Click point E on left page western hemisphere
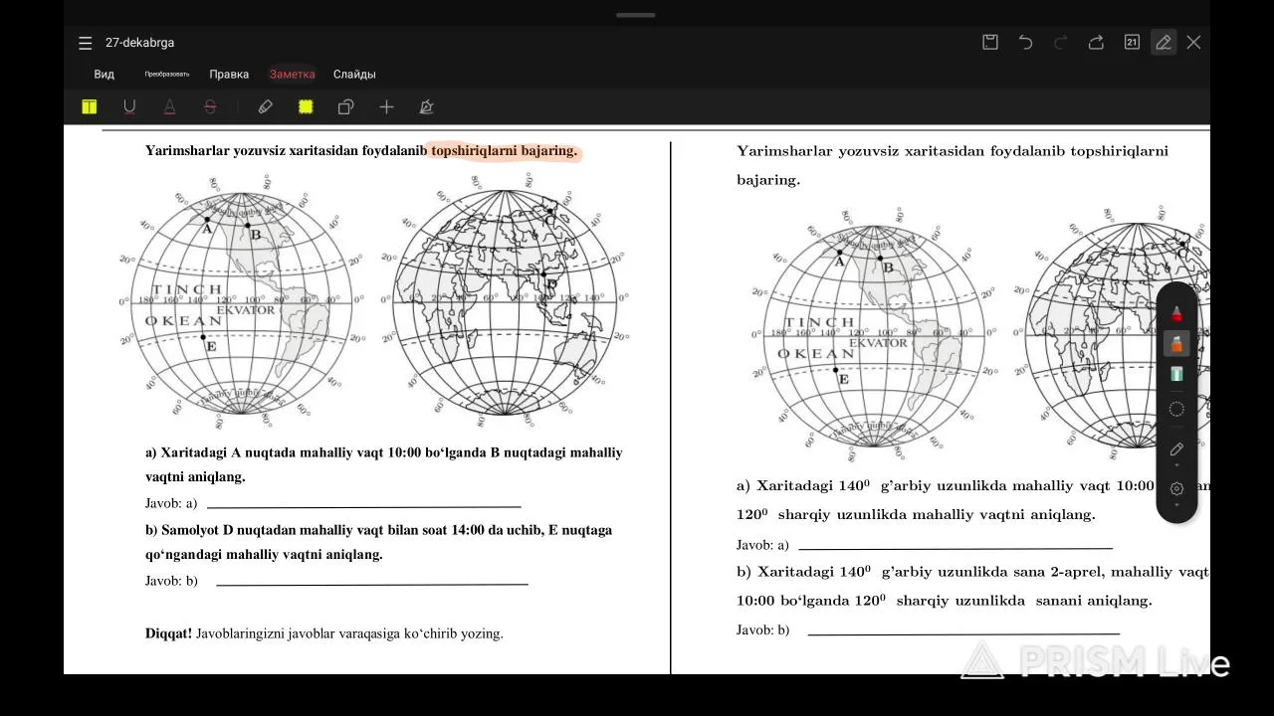The width and height of the screenshot is (1274, 716). (203, 338)
